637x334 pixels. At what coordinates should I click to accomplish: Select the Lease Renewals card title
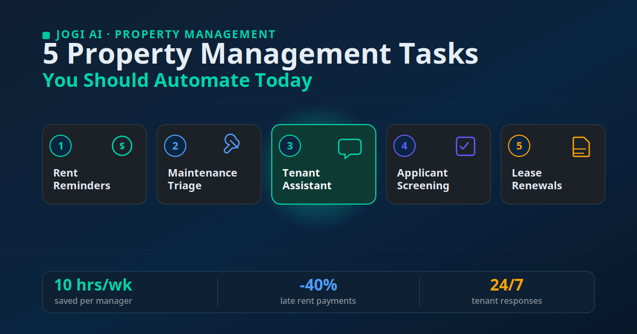[x=537, y=179]
